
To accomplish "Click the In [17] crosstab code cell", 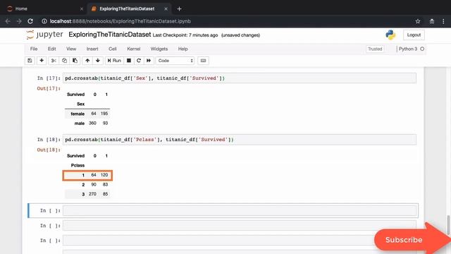I will 240,78.
